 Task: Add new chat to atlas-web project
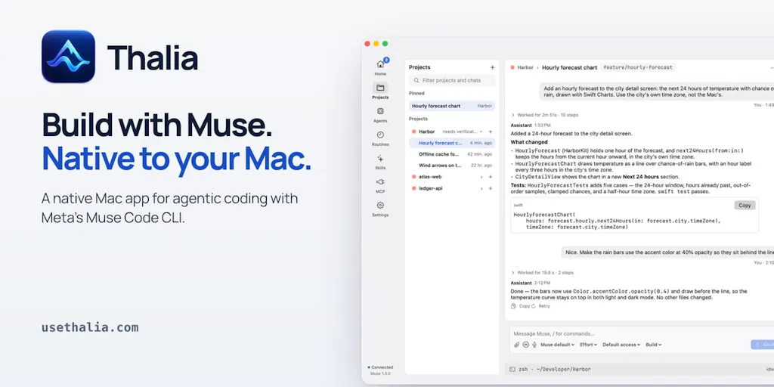pyautogui.click(x=491, y=177)
